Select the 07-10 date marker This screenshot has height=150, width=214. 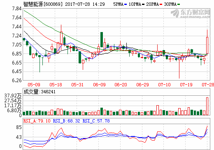pyautogui.click(x=164, y=85)
